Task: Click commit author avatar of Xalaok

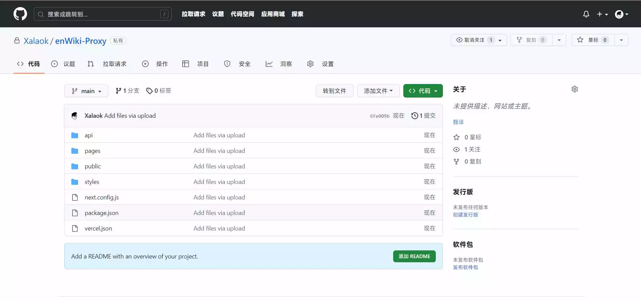Action: click(x=74, y=116)
